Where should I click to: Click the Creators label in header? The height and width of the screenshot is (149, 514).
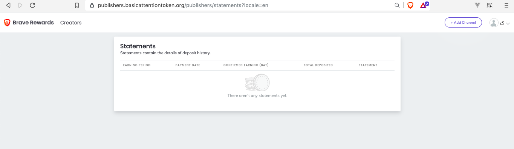click(71, 23)
